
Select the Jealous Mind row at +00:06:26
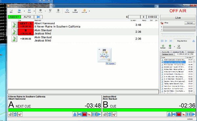83,39
